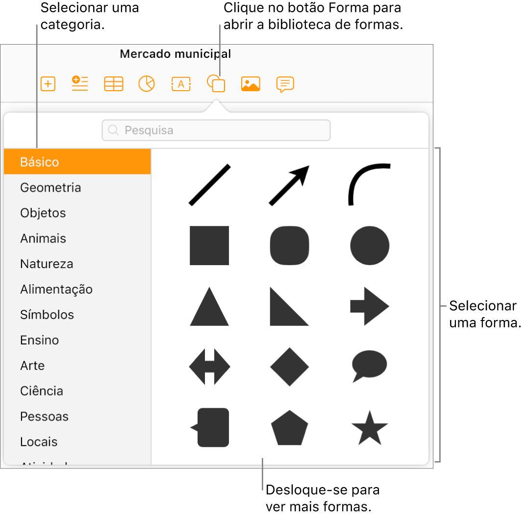This screenshot has width=528, height=519.
Task: Select the Básico category
Action: pos(77,162)
